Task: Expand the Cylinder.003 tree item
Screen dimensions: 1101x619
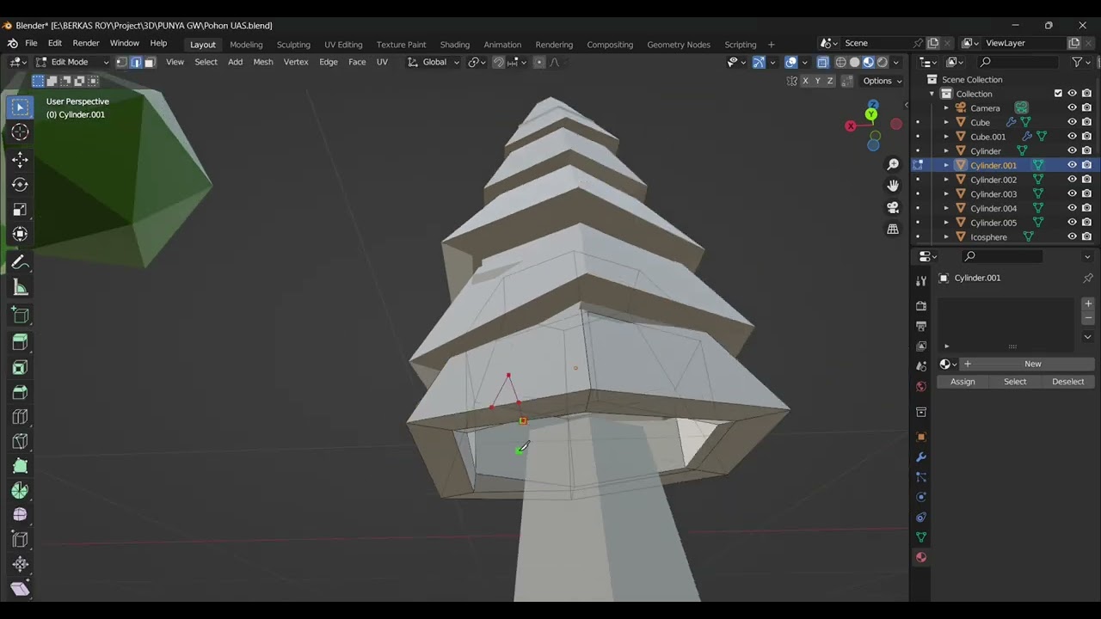Action: [x=946, y=194]
